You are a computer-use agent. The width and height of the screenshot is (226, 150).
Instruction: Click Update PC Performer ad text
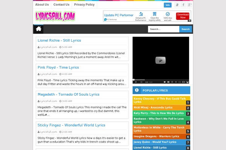pos(119,15)
